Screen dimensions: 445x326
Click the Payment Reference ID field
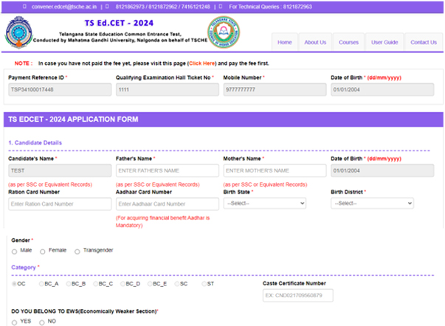click(60, 90)
